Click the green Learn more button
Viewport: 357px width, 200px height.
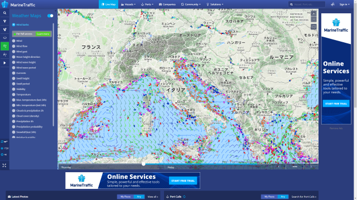coord(43,34)
